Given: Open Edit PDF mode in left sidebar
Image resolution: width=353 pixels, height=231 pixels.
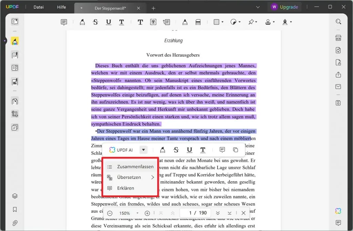Looking at the screenshot, I should click(x=15, y=55).
